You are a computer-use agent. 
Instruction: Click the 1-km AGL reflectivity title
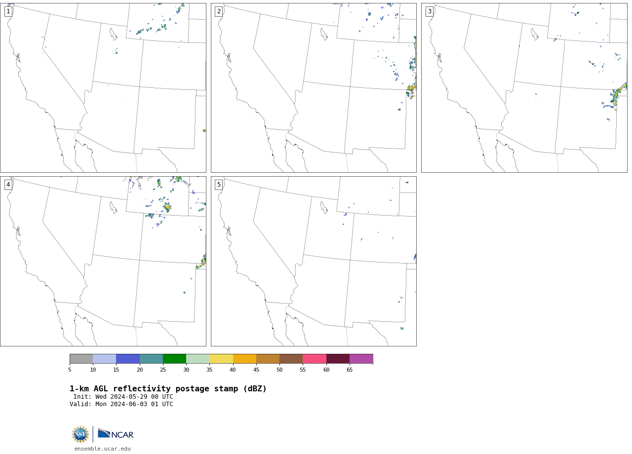tap(168, 389)
